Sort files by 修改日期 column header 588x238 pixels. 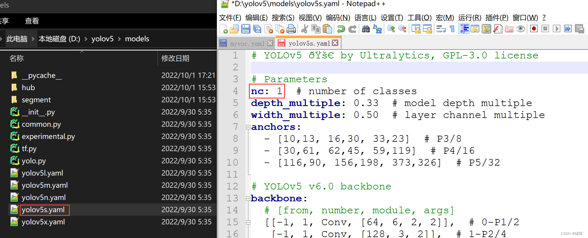pyautogui.click(x=175, y=58)
